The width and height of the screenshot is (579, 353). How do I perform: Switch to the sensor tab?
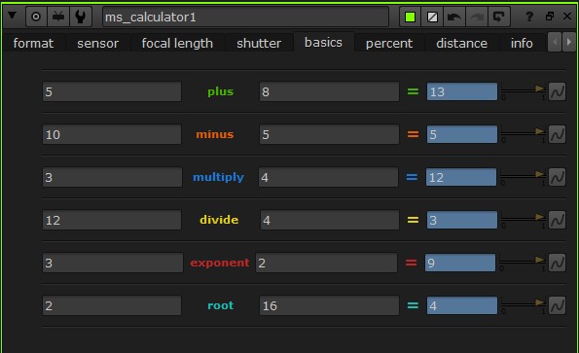coord(98,43)
